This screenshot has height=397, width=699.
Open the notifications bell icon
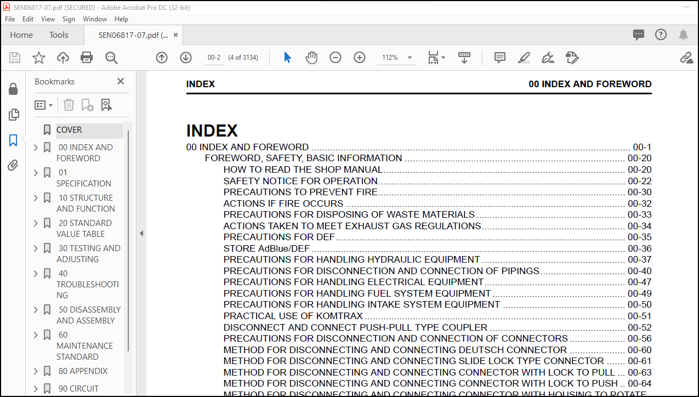[683, 35]
